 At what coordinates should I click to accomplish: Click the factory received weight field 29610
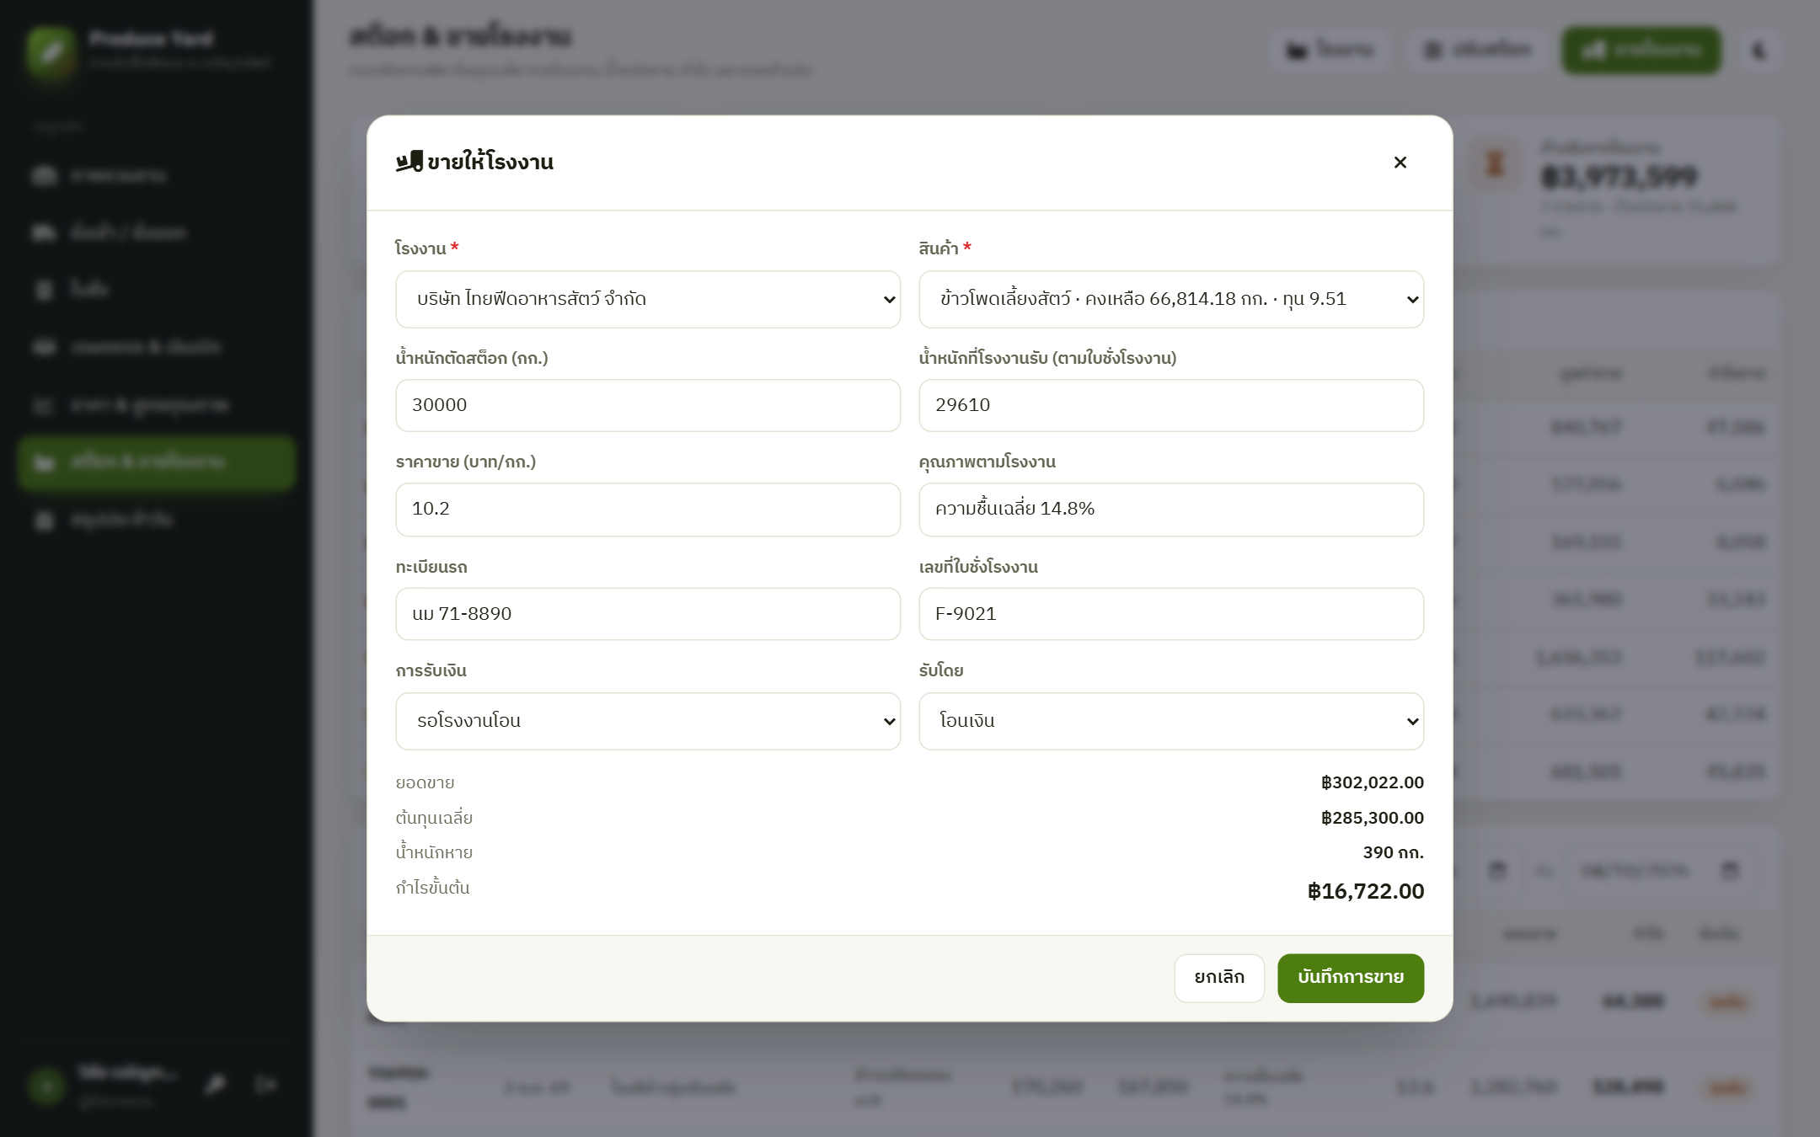(x=1171, y=405)
